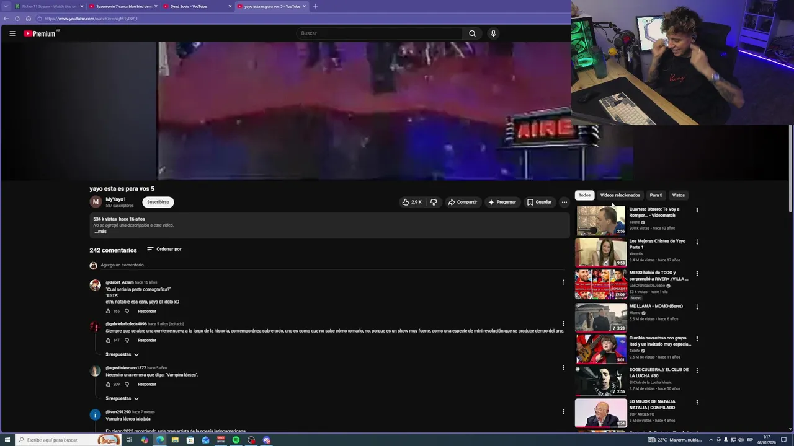Expand description with ...más
This screenshot has height=446, width=794.
pyautogui.click(x=100, y=232)
